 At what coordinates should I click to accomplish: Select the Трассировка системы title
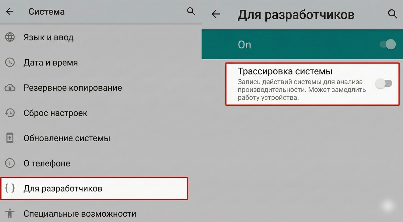coord(285,71)
